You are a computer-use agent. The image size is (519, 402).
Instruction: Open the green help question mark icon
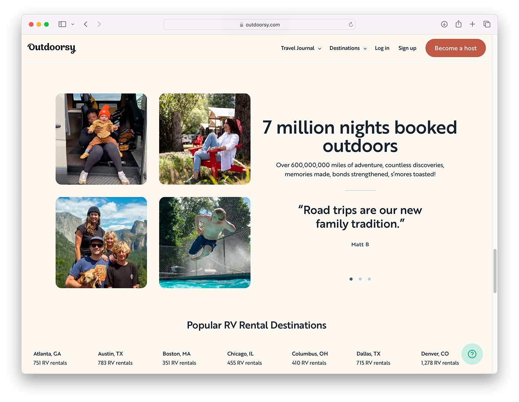pyautogui.click(x=472, y=354)
